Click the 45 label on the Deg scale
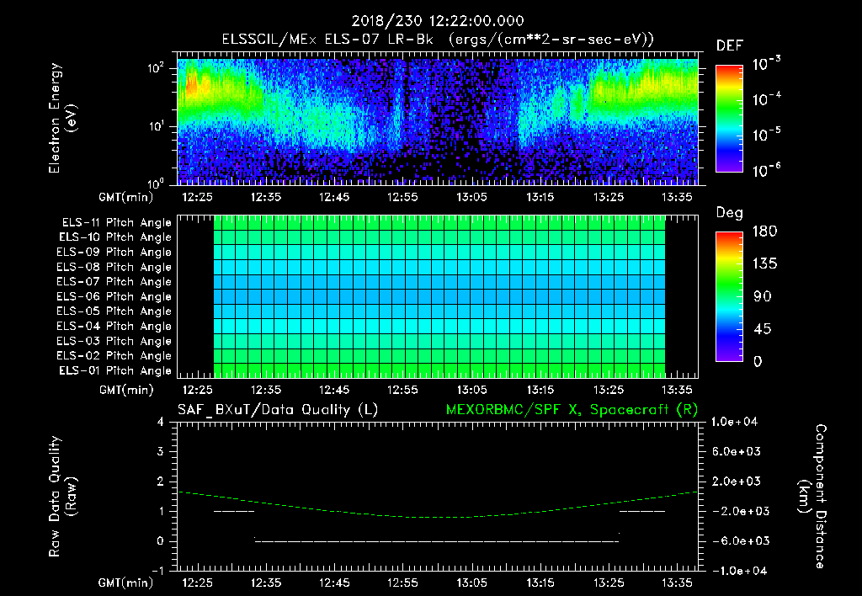Viewport: 862px width, 596px height. [763, 329]
